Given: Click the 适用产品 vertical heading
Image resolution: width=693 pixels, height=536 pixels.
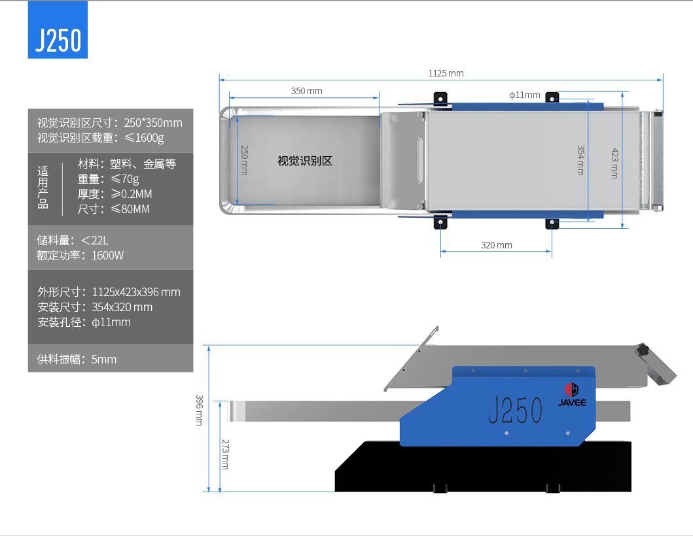Looking at the screenshot, I should tap(43, 187).
